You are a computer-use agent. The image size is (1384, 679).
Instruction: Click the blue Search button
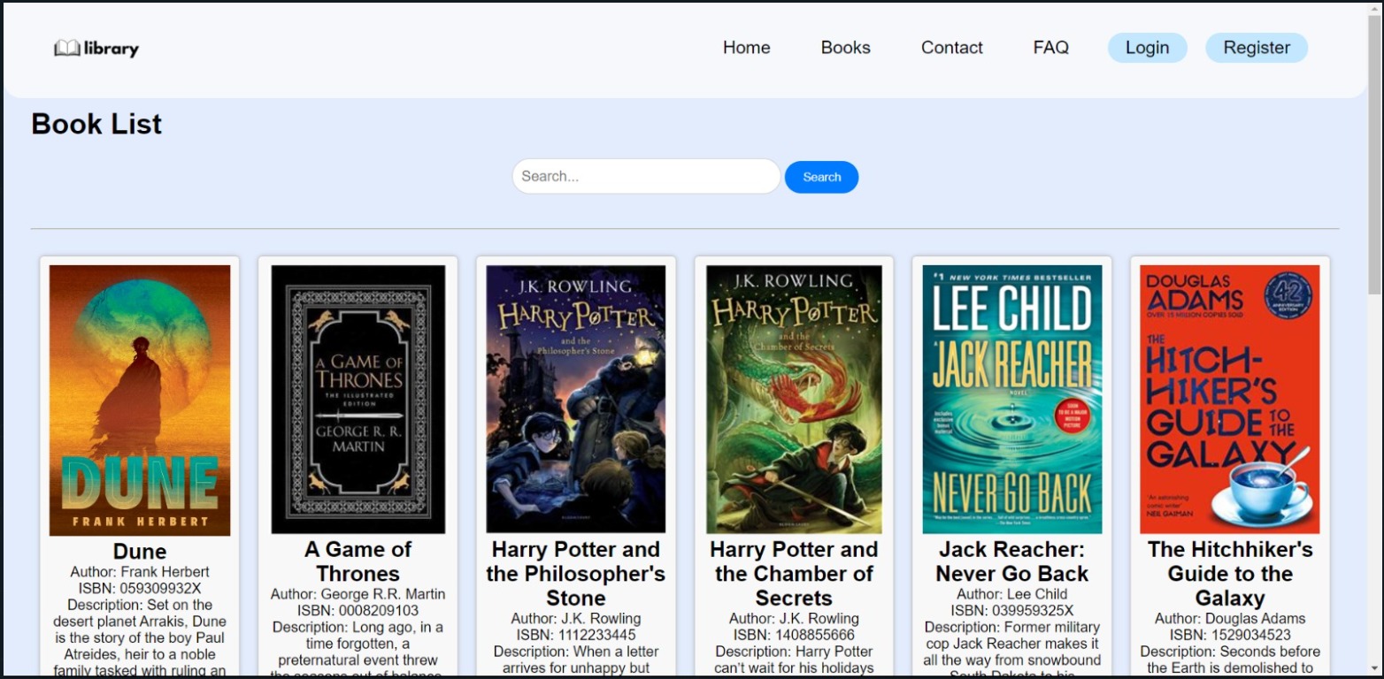(821, 177)
